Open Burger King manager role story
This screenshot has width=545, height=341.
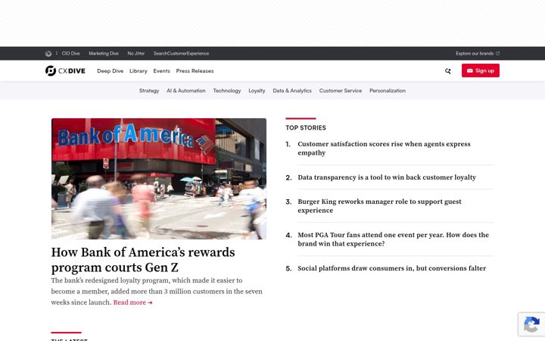click(x=379, y=206)
